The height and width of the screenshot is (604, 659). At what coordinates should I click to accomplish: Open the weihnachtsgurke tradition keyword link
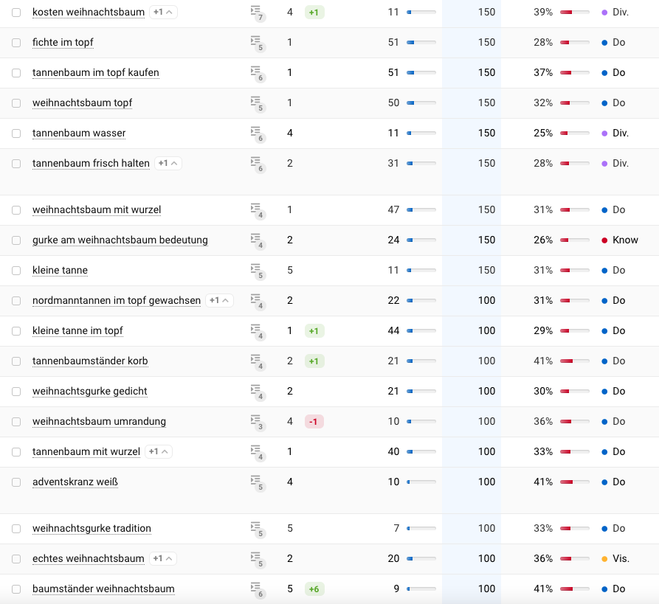[92, 529]
